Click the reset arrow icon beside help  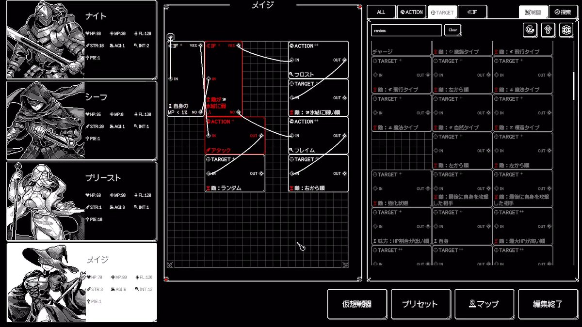530,30
